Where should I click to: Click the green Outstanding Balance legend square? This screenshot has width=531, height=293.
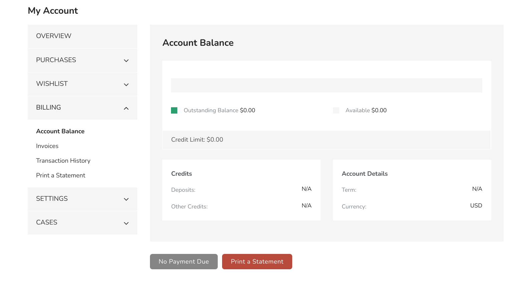click(x=174, y=111)
